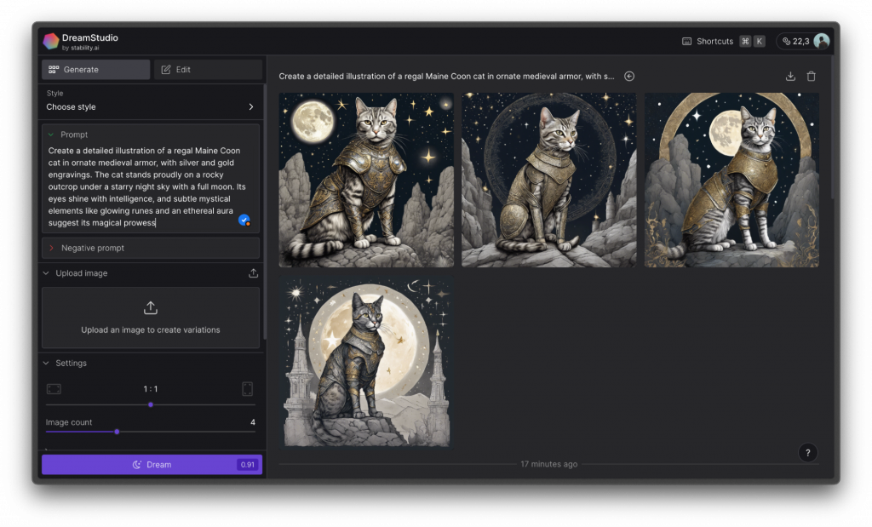The height and width of the screenshot is (527, 872).
Task: Expand the Negative prompt section
Action: pos(150,248)
